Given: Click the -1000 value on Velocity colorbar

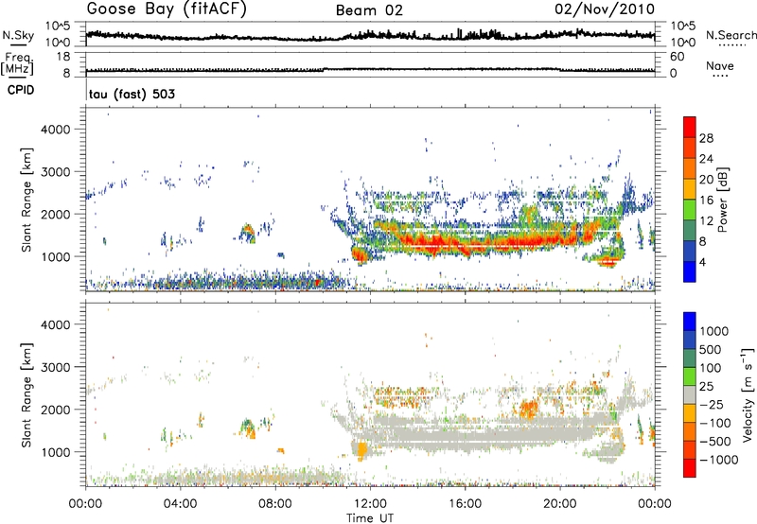Looking at the screenshot, I should pos(718,460).
